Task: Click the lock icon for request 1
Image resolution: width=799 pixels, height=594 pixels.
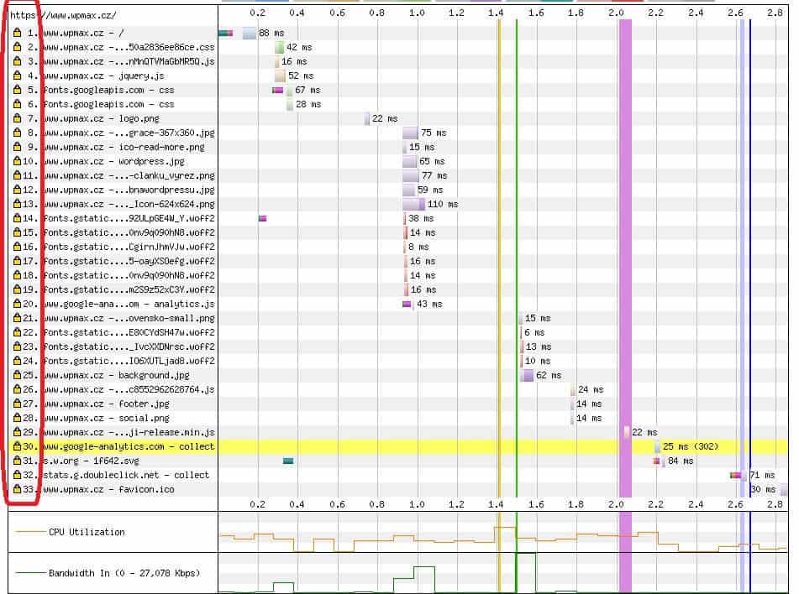Action: [17, 33]
